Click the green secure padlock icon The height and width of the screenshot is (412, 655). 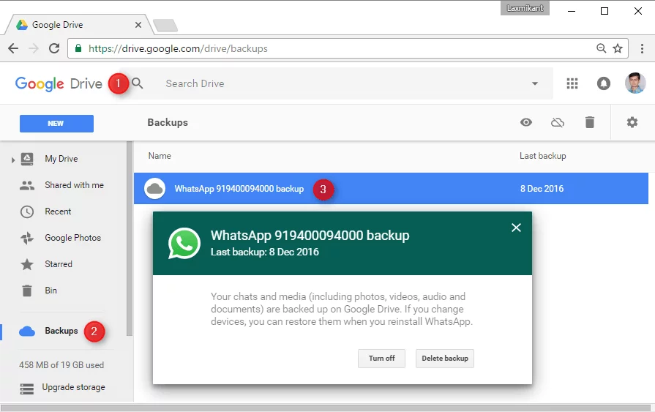point(78,48)
